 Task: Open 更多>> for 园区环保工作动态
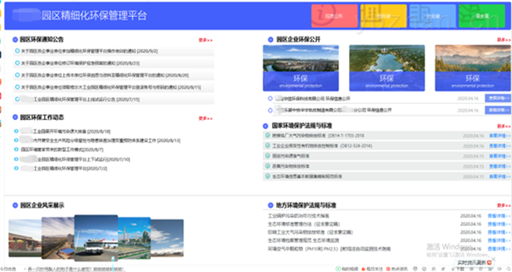click(205, 118)
